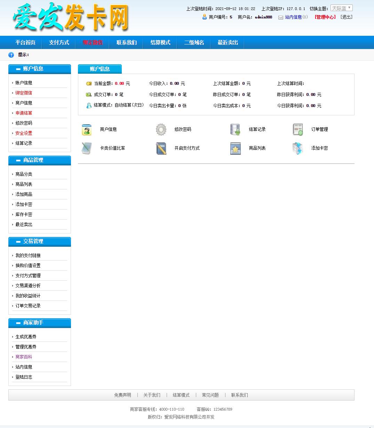Open the 商品列表 star icon

pos(235,148)
